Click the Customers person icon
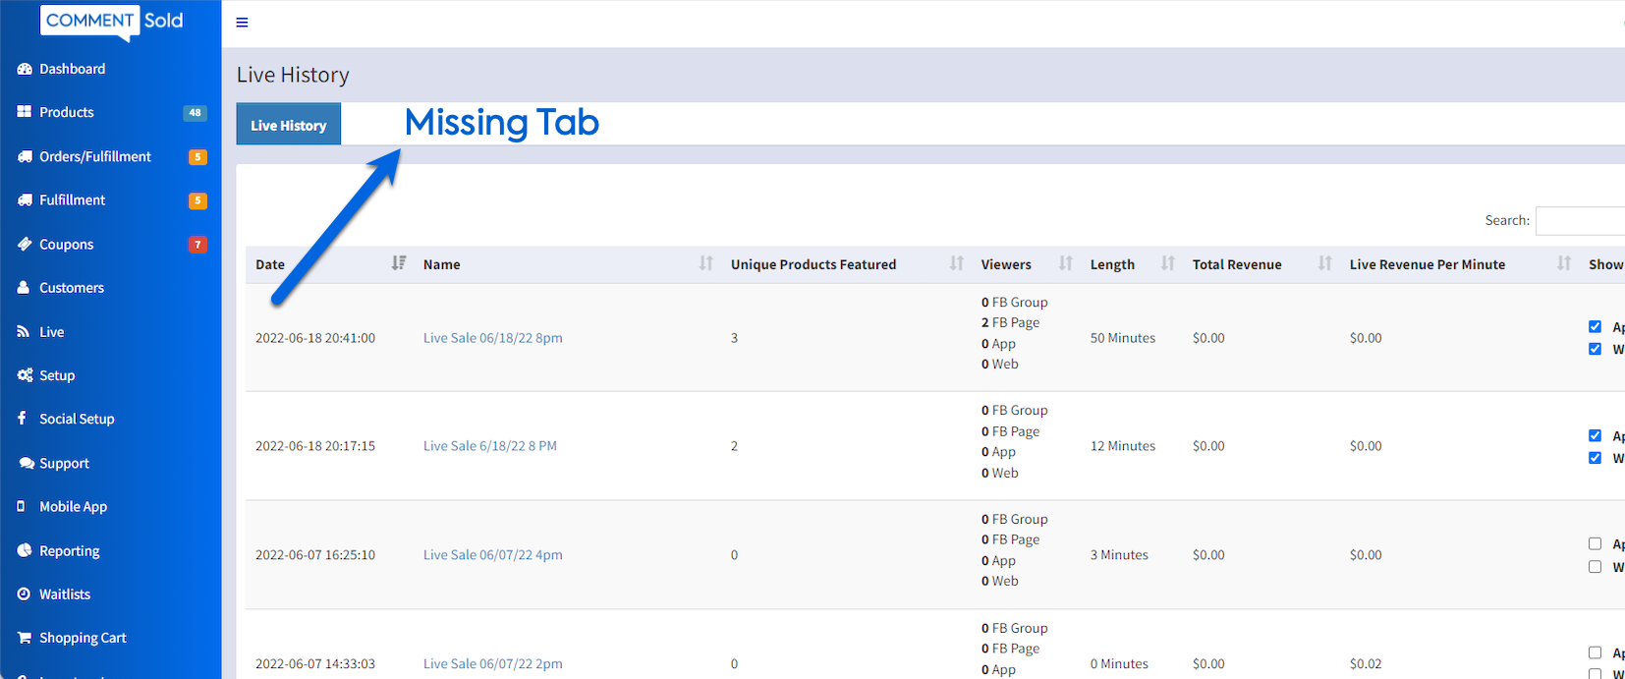The width and height of the screenshot is (1625, 679). (24, 288)
